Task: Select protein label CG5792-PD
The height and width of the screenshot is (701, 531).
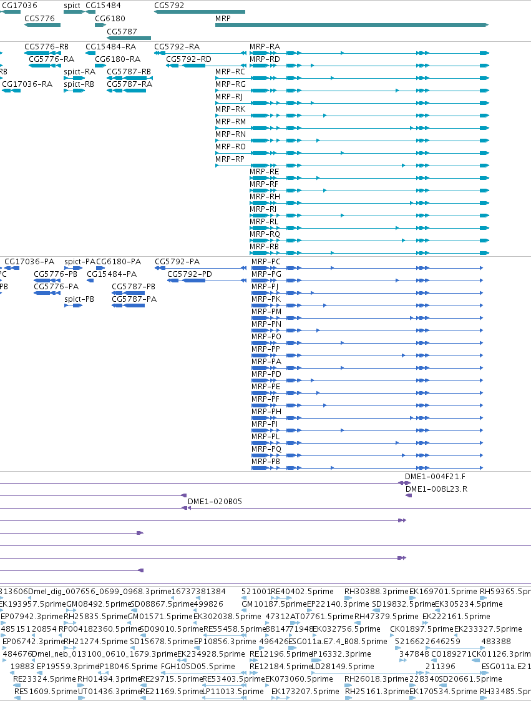Action: tap(190, 274)
